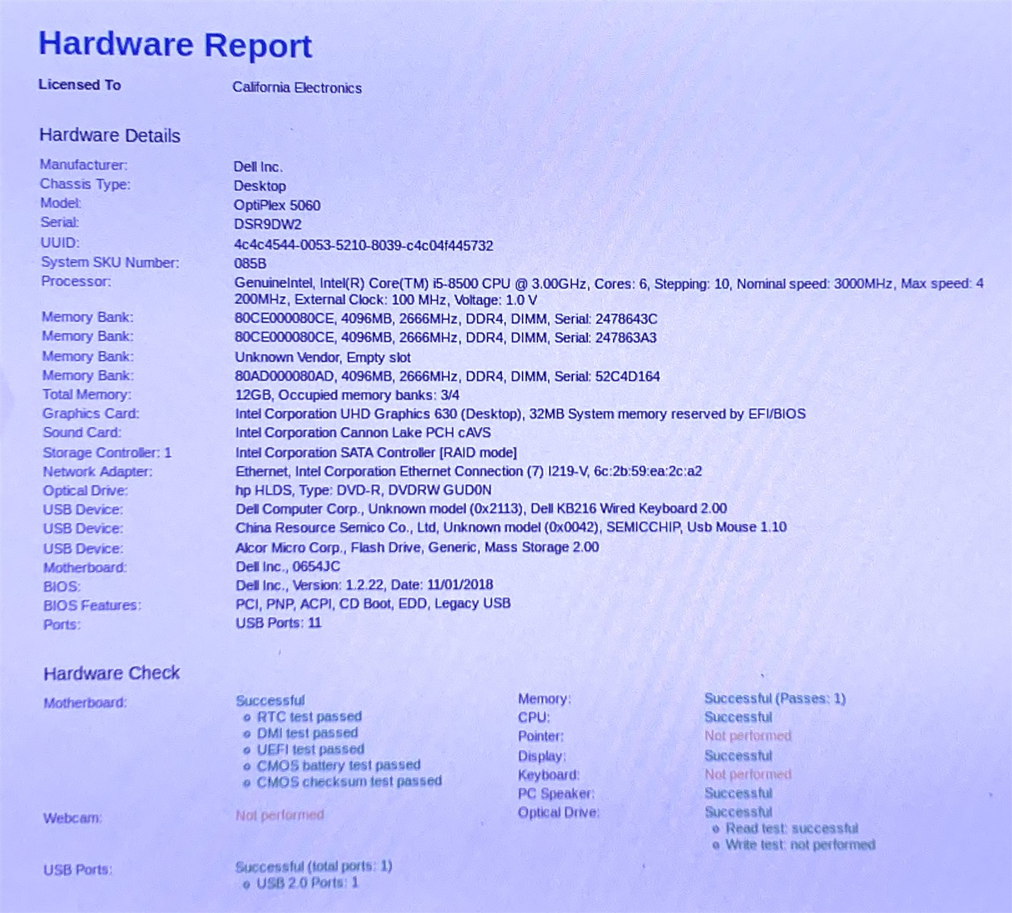Click the 'Hardware Report' title
The image size is (1012, 913).
click(x=175, y=46)
